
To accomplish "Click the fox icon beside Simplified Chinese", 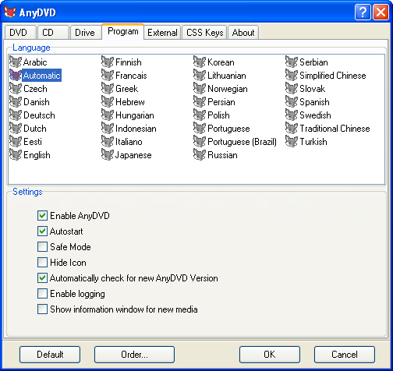I will coord(292,75).
